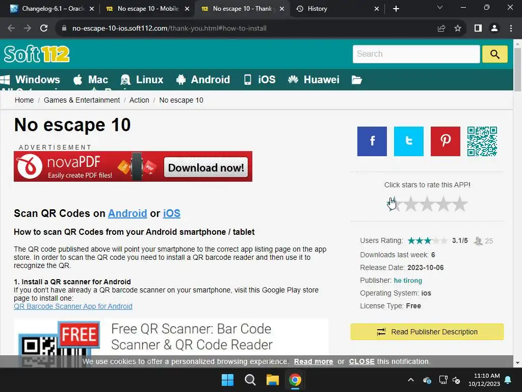
Task: Click the novaPDF Download now! button
Action: click(x=206, y=167)
